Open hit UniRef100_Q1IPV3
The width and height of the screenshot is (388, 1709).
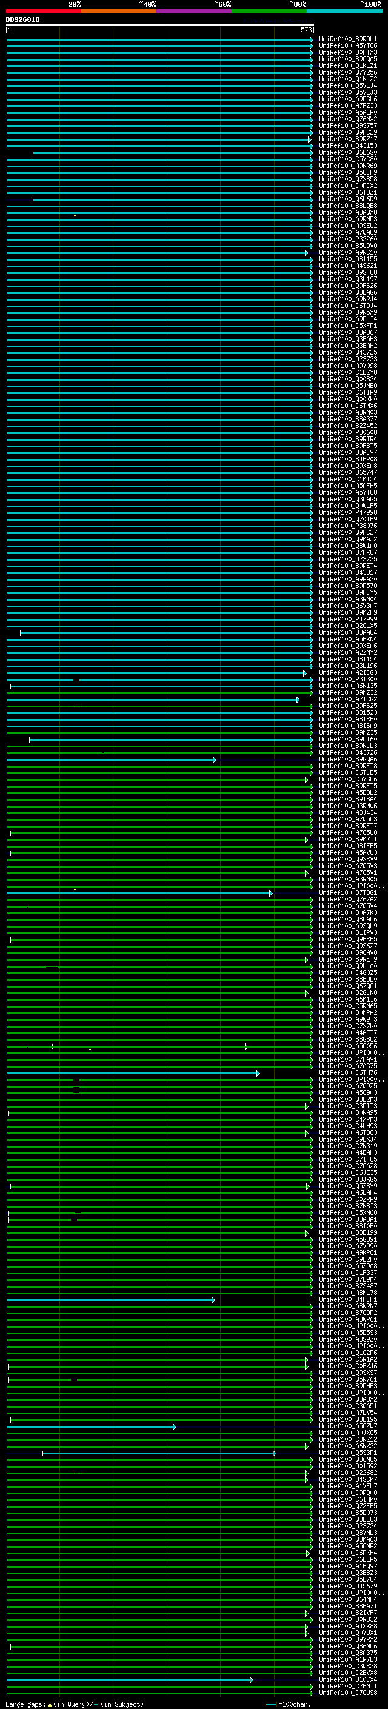pyautogui.click(x=347, y=933)
